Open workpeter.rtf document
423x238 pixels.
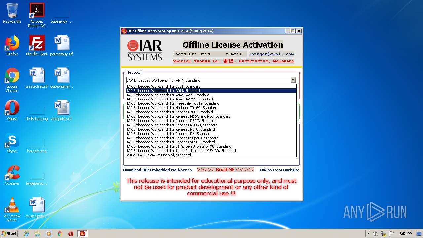point(61,110)
